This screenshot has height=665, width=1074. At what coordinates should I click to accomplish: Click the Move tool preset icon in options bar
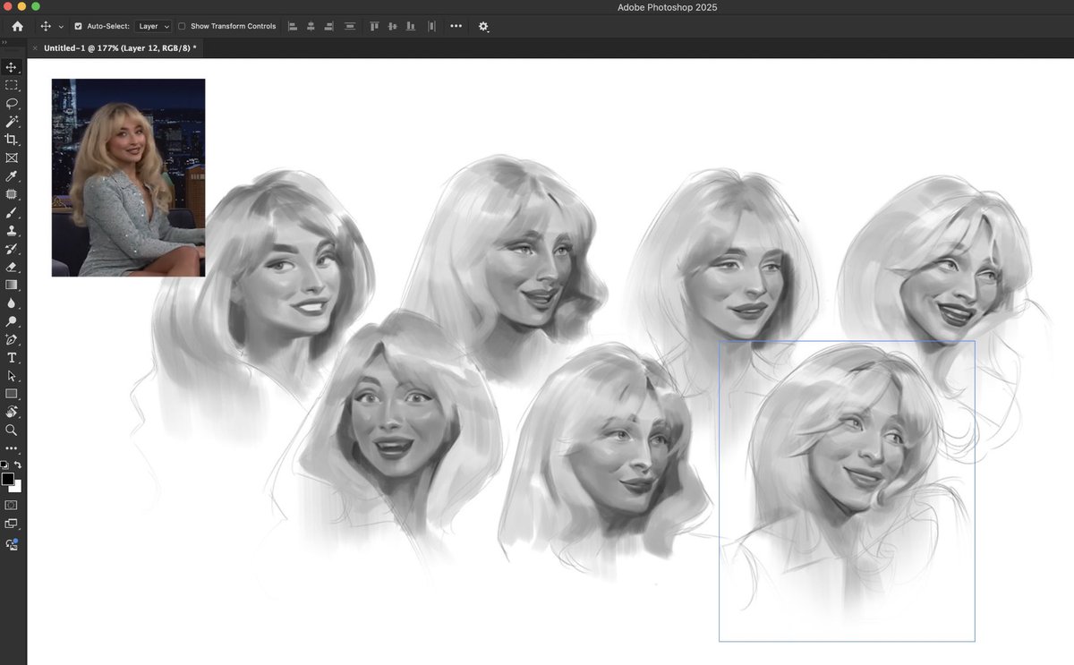[46, 26]
